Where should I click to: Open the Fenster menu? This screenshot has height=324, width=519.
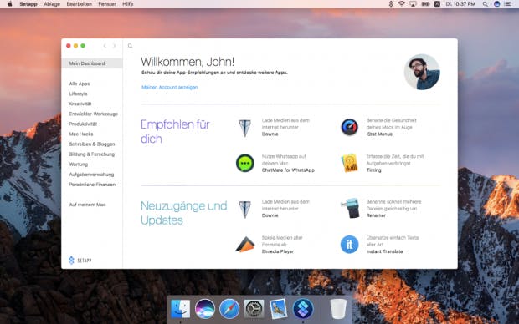[x=107, y=4]
